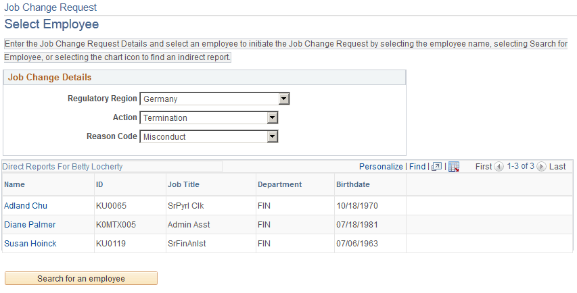
Task: Sort by the ID column header
Action: pyautogui.click(x=99, y=185)
